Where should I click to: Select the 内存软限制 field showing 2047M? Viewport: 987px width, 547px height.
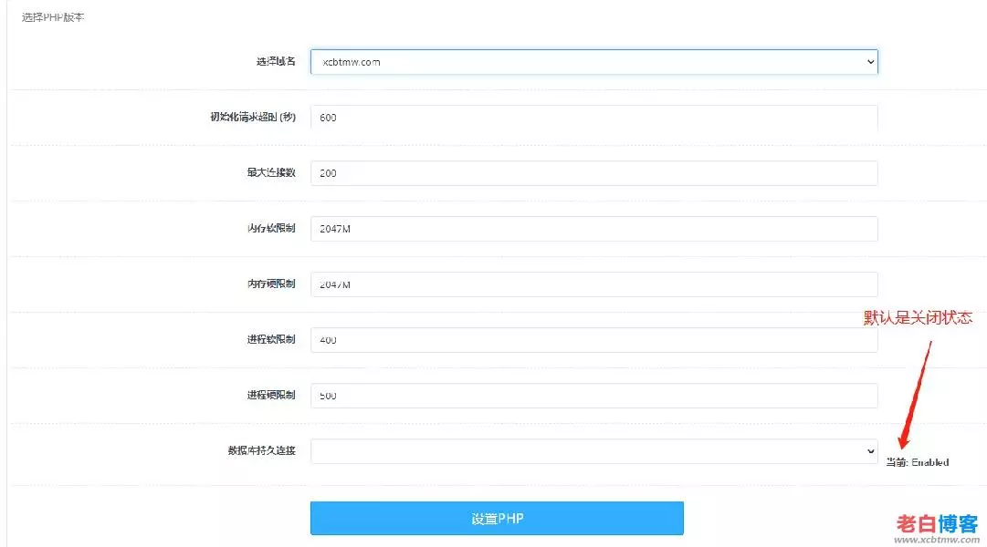[x=593, y=228]
